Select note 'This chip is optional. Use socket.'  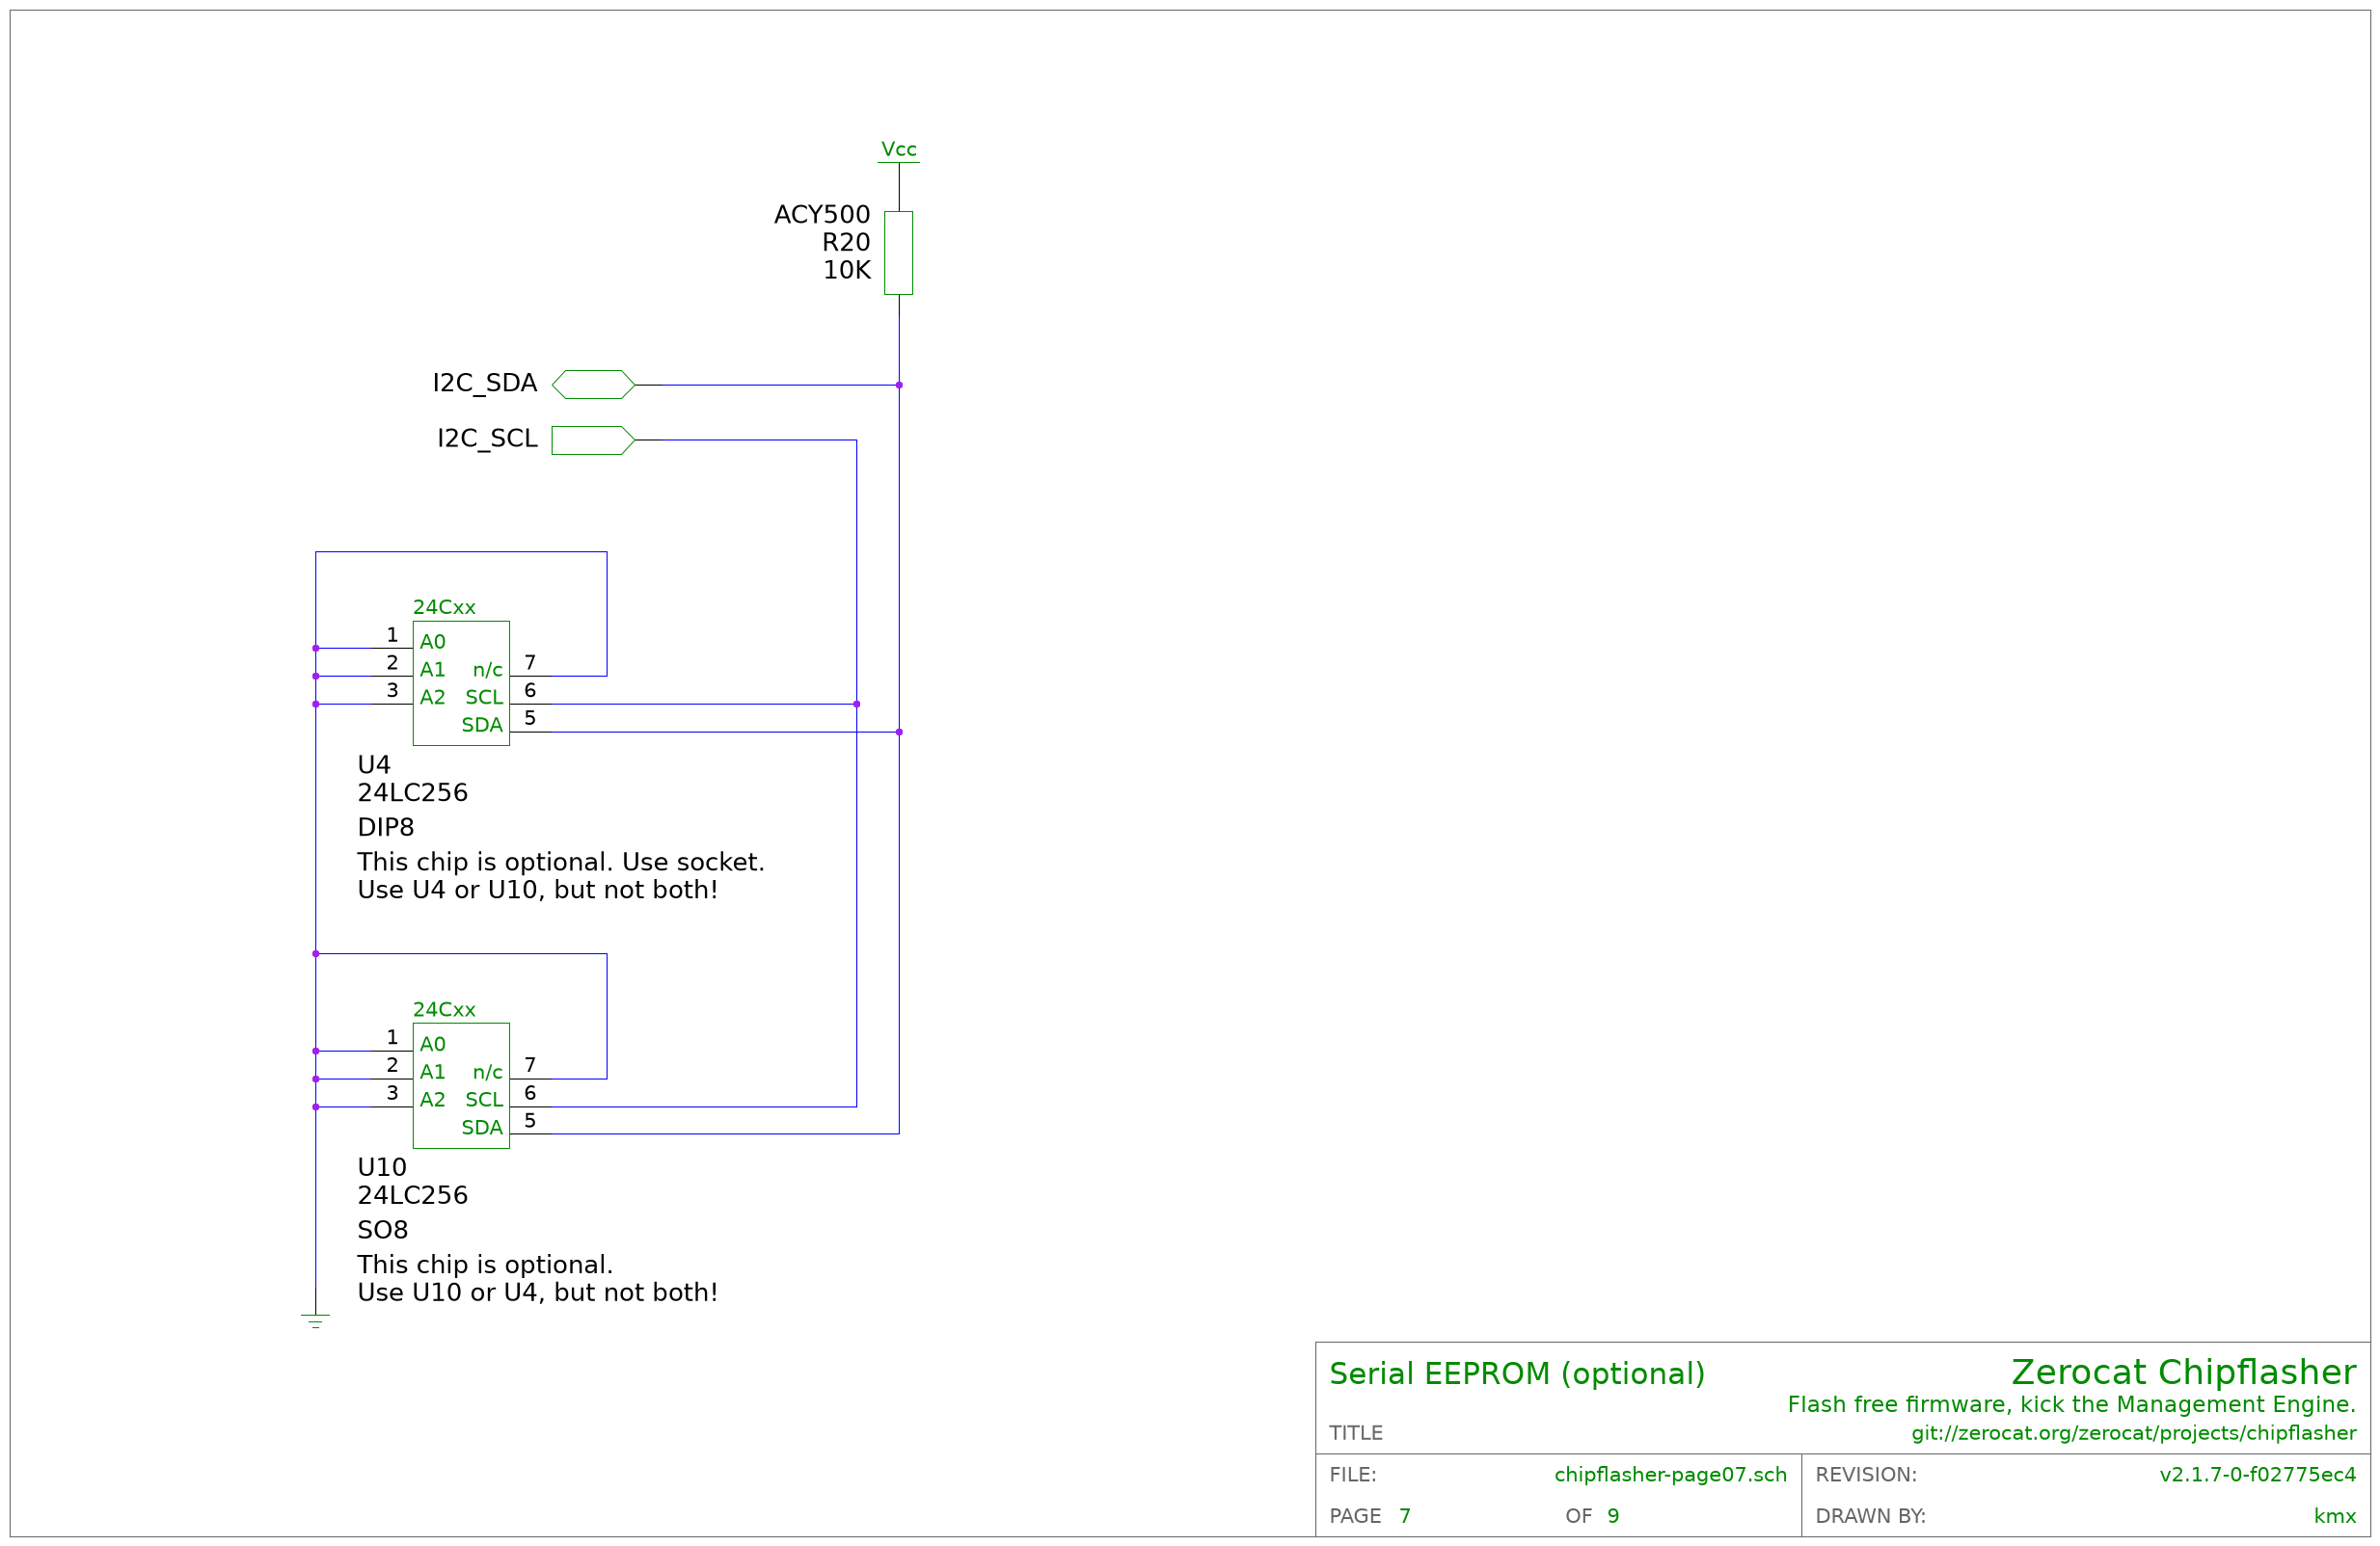pyautogui.click(x=561, y=863)
